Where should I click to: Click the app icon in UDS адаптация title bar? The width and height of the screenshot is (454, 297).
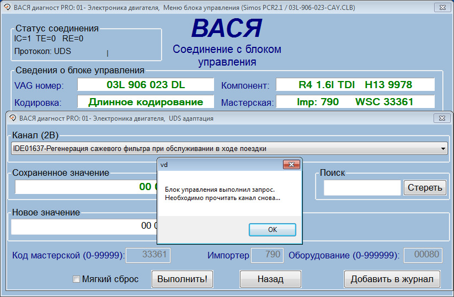click(x=13, y=118)
